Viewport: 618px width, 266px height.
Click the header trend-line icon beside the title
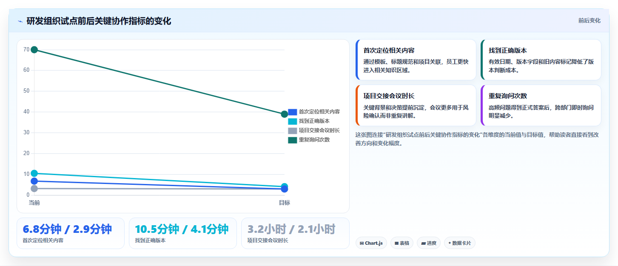[20, 21]
